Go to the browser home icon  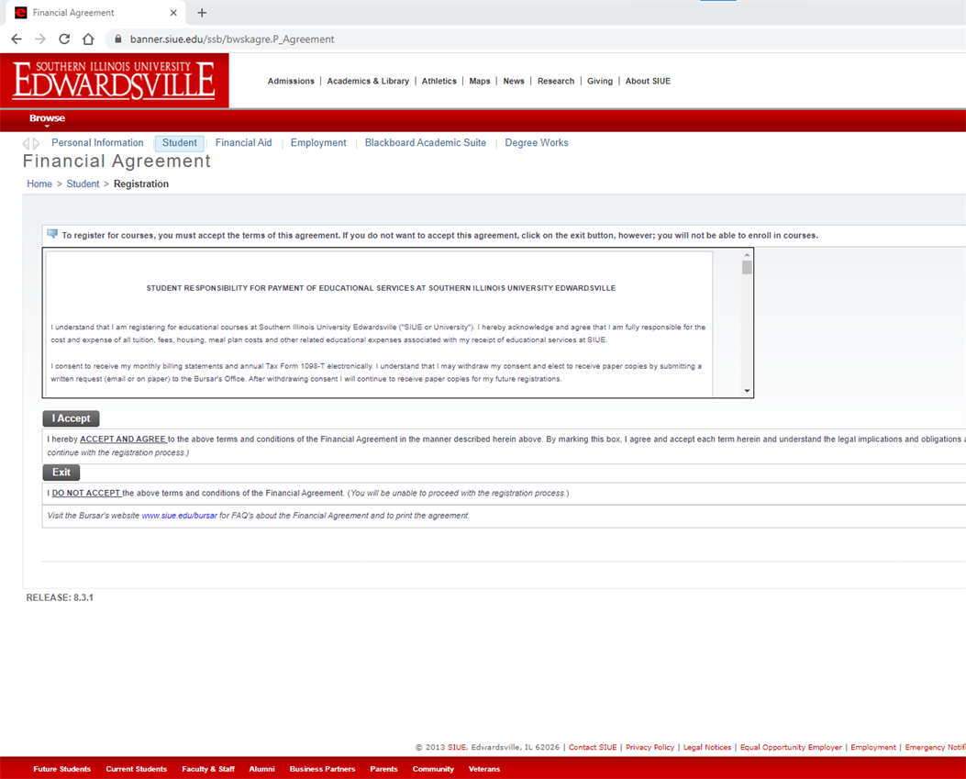pyautogui.click(x=88, y=39)
